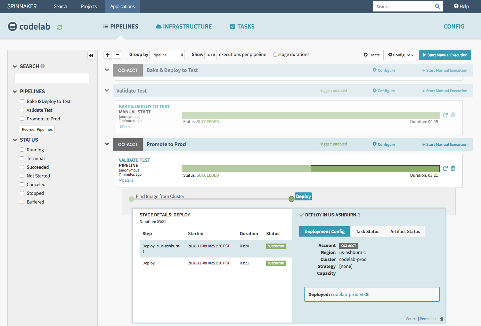
Task: Switch to the INFRASTRUCTURE tab
Action: [x=184, y=26]
